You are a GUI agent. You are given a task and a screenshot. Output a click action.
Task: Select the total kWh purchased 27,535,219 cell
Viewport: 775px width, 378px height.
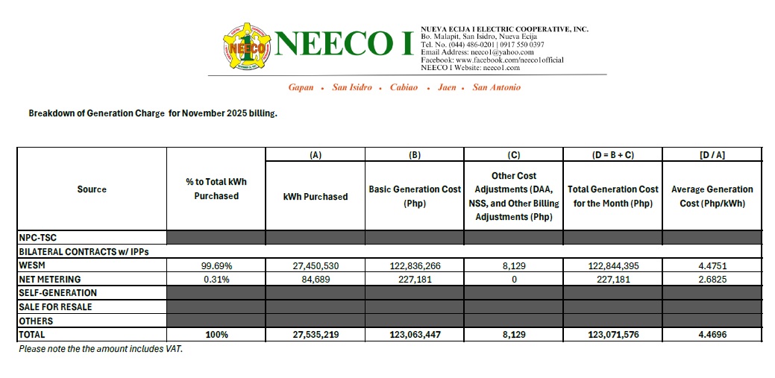click(x=315, y=335)
